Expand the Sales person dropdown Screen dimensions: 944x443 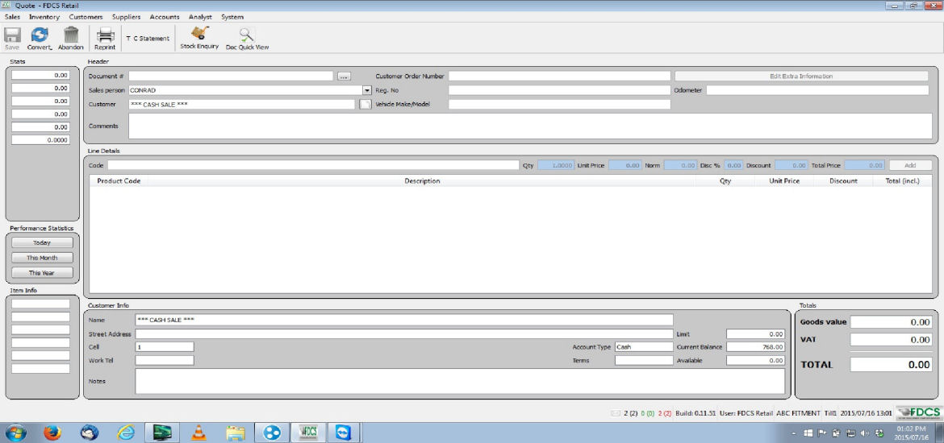[366, 90]
